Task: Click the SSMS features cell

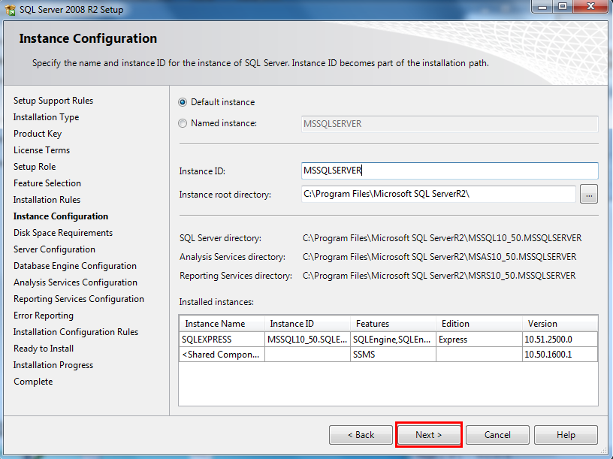Action: tap(393, 355)
